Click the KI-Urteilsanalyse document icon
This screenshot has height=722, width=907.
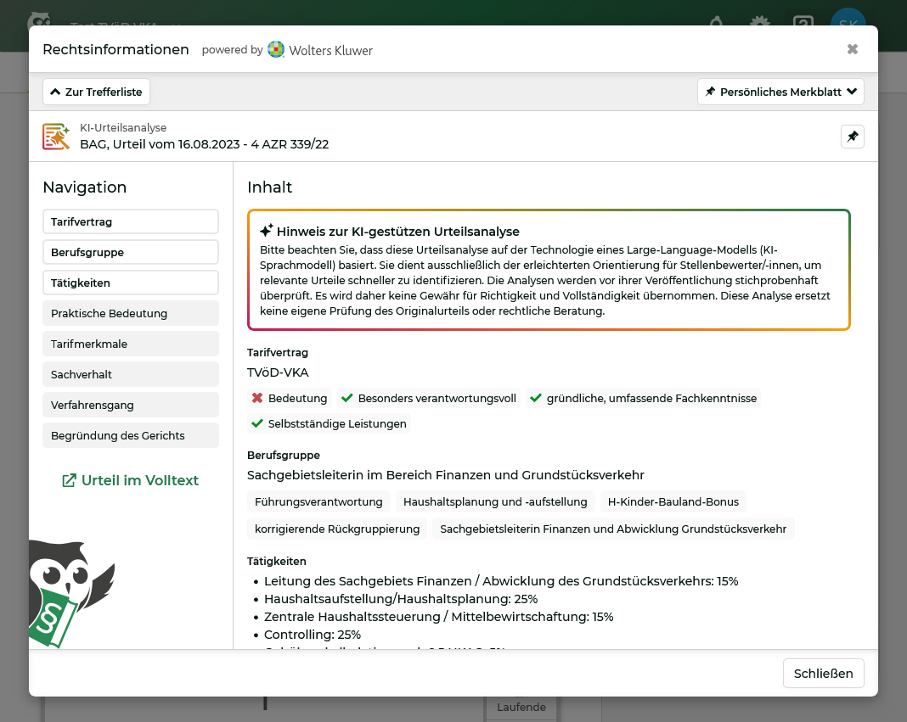click(x=56, y=137)
